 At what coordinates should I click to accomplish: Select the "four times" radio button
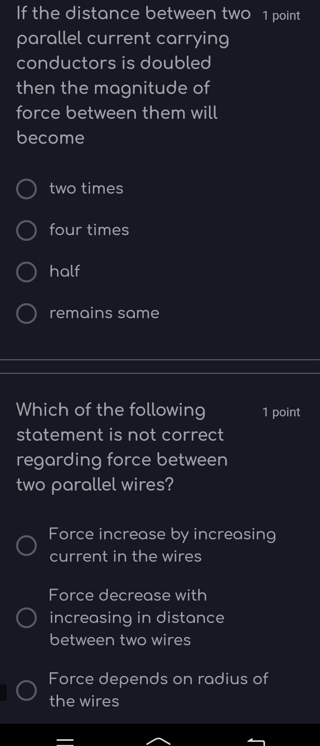coord(26,230)
